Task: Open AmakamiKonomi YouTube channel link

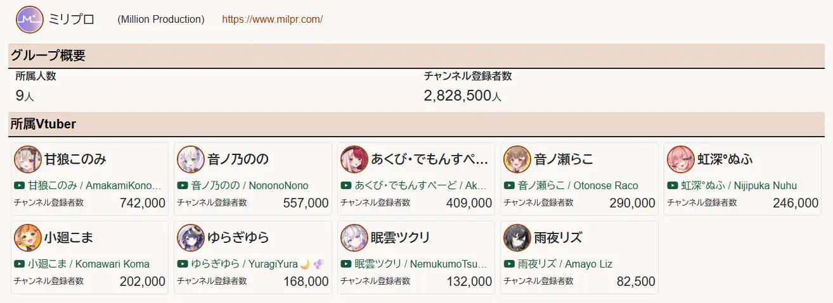Action: click(x=94, y=186)
